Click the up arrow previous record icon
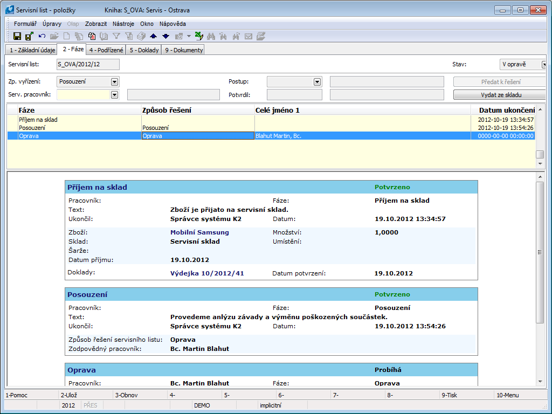The width and height of the screenshot is (552, 414). (x=154, y=36)
